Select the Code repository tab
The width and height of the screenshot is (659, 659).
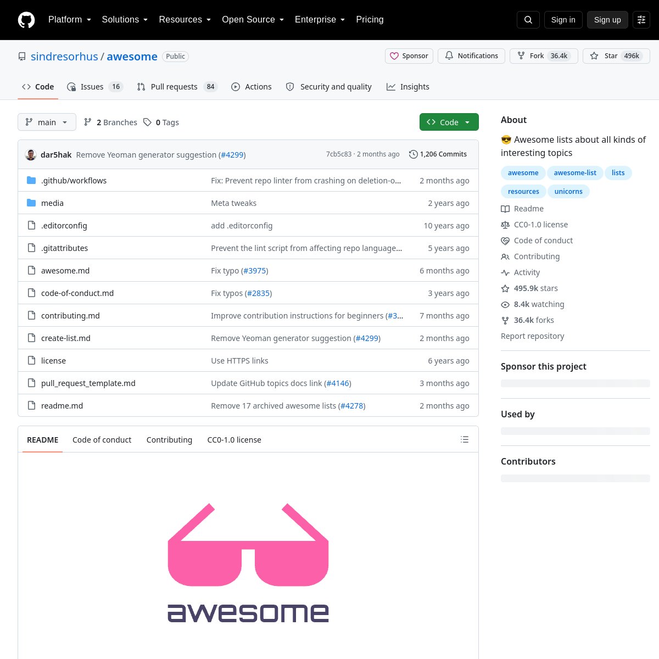pos(38,87)
